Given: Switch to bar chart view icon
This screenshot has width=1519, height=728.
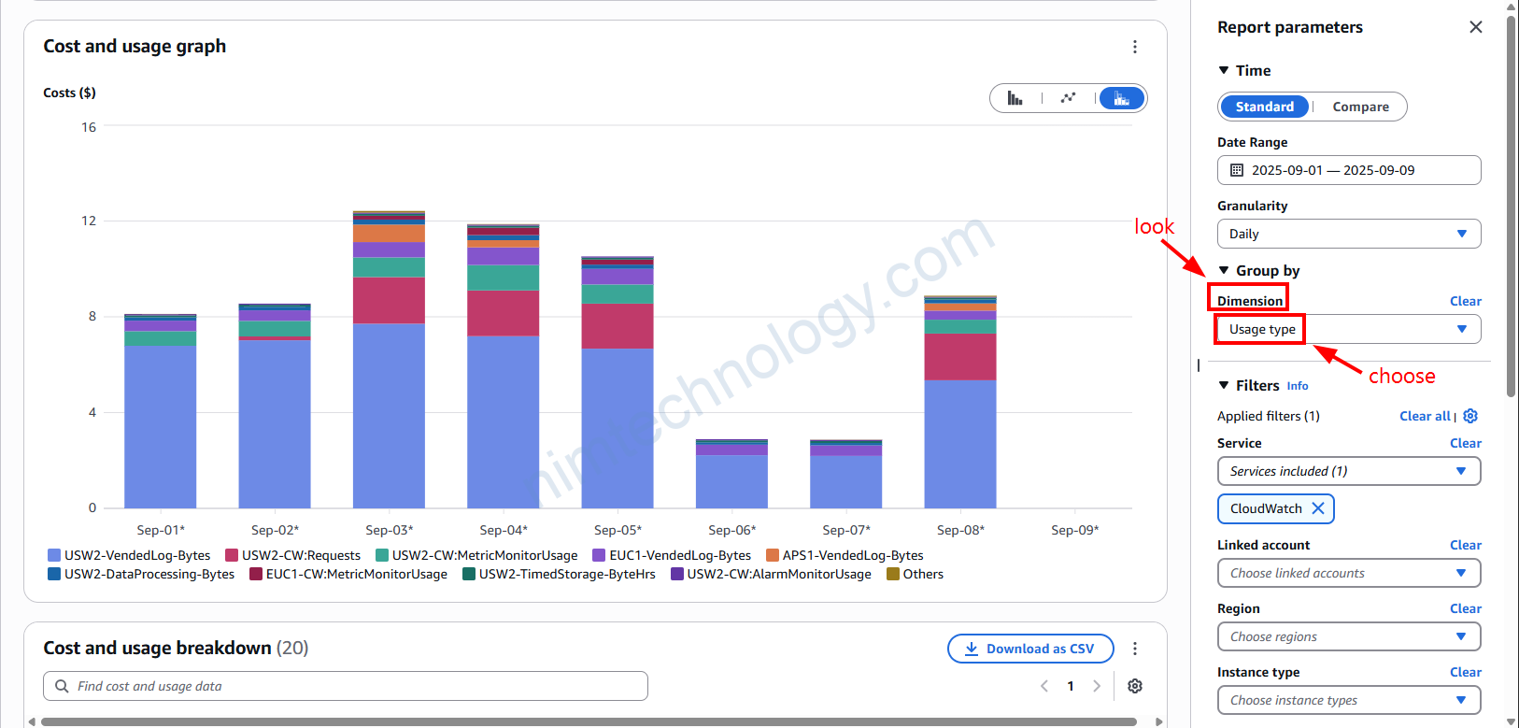Looking at the screenshot, I should (1015, 98).
